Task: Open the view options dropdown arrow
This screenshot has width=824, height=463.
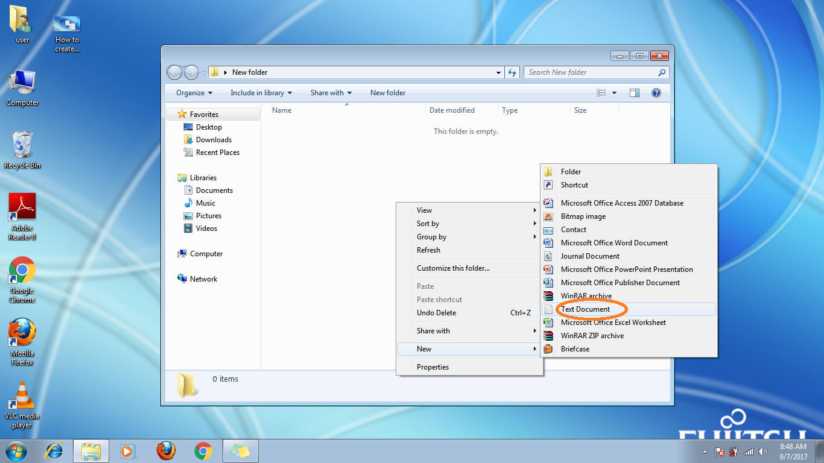Action: 615,93
